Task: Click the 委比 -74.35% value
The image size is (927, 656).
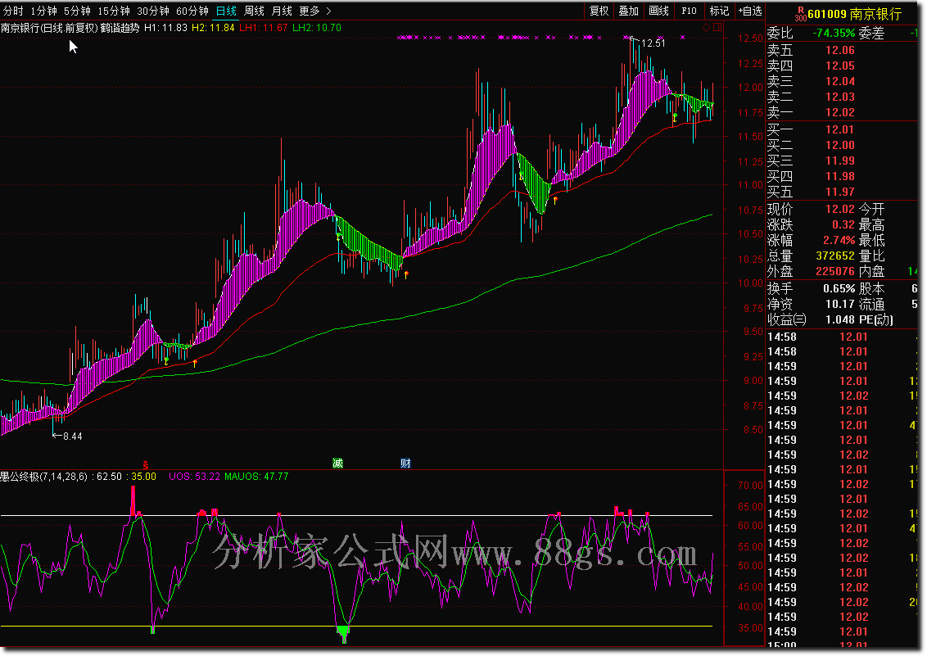Action: coord(834,33)
